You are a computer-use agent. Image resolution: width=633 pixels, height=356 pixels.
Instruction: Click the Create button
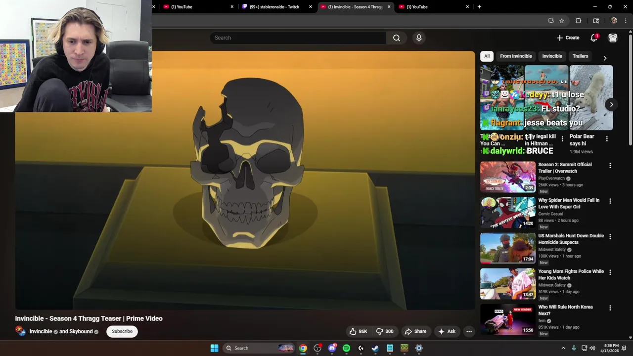coord(568,38)
